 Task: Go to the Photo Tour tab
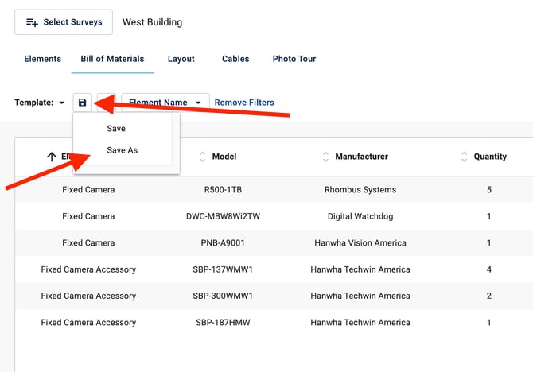294,59
